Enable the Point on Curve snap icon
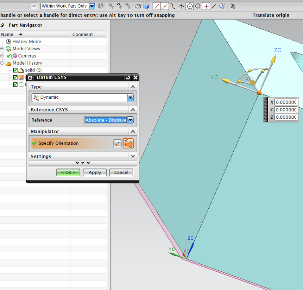The image size is (303, 290). 214,6
